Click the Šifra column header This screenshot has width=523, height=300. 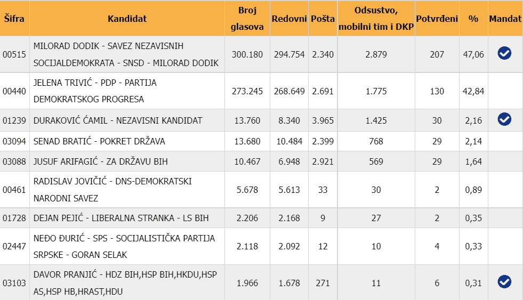pyautogui.click(x=14, y=19)
